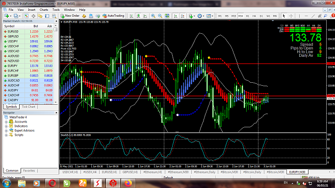Click the New Order button
Viewport: 335px width, 188px height.
70,16
